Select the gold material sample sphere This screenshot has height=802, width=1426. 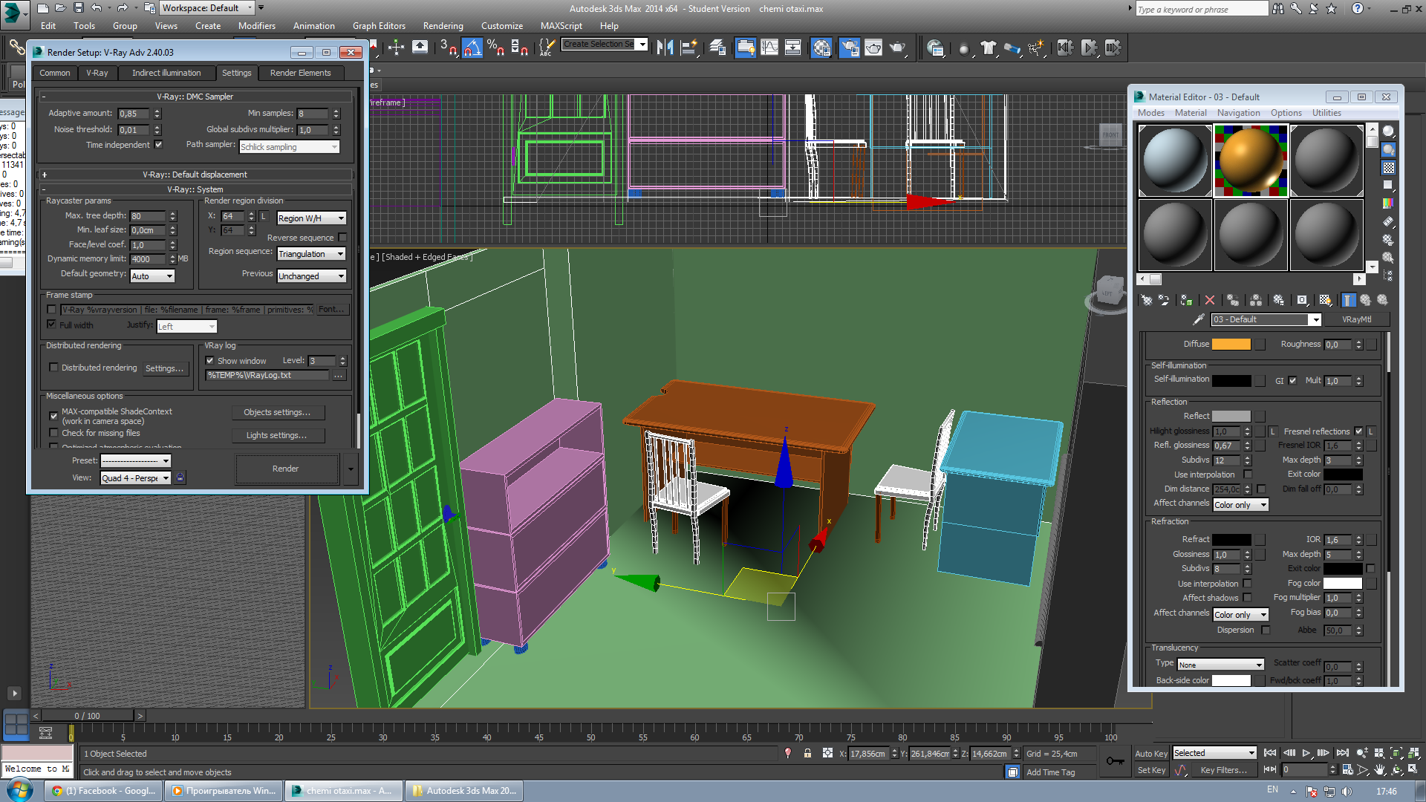pos(1250,160)
